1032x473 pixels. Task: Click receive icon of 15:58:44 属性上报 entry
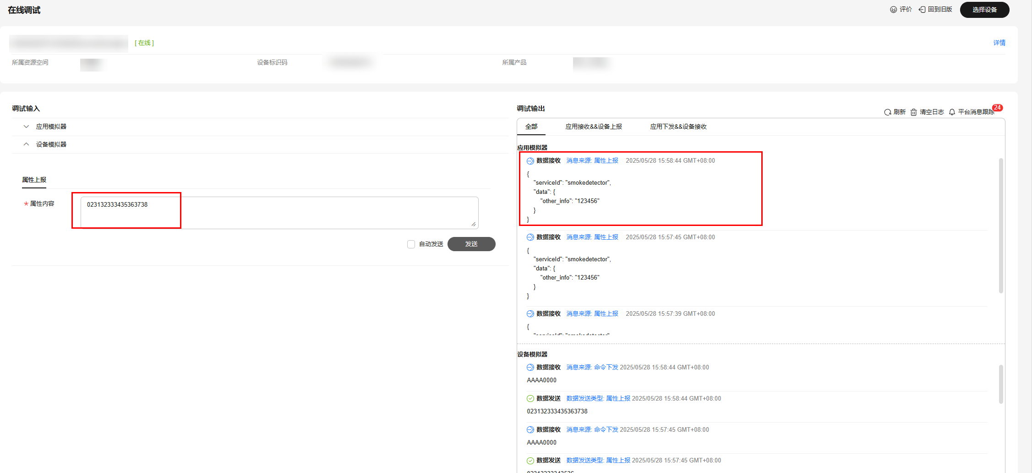click(x=530, y=161)
